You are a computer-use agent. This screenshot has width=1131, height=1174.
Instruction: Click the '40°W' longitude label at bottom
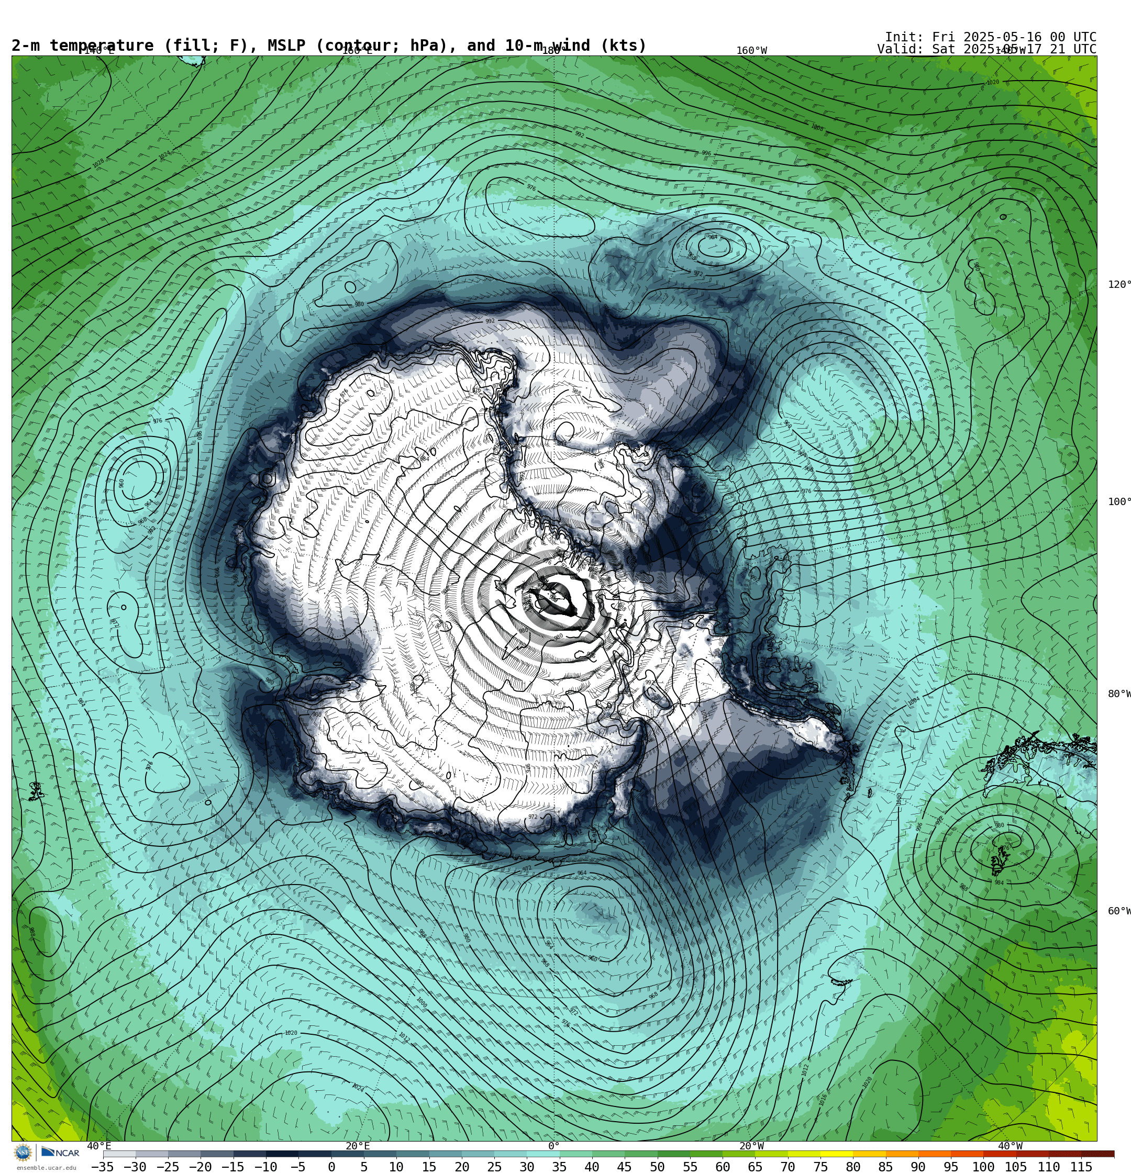[x=1010, y=1146]
